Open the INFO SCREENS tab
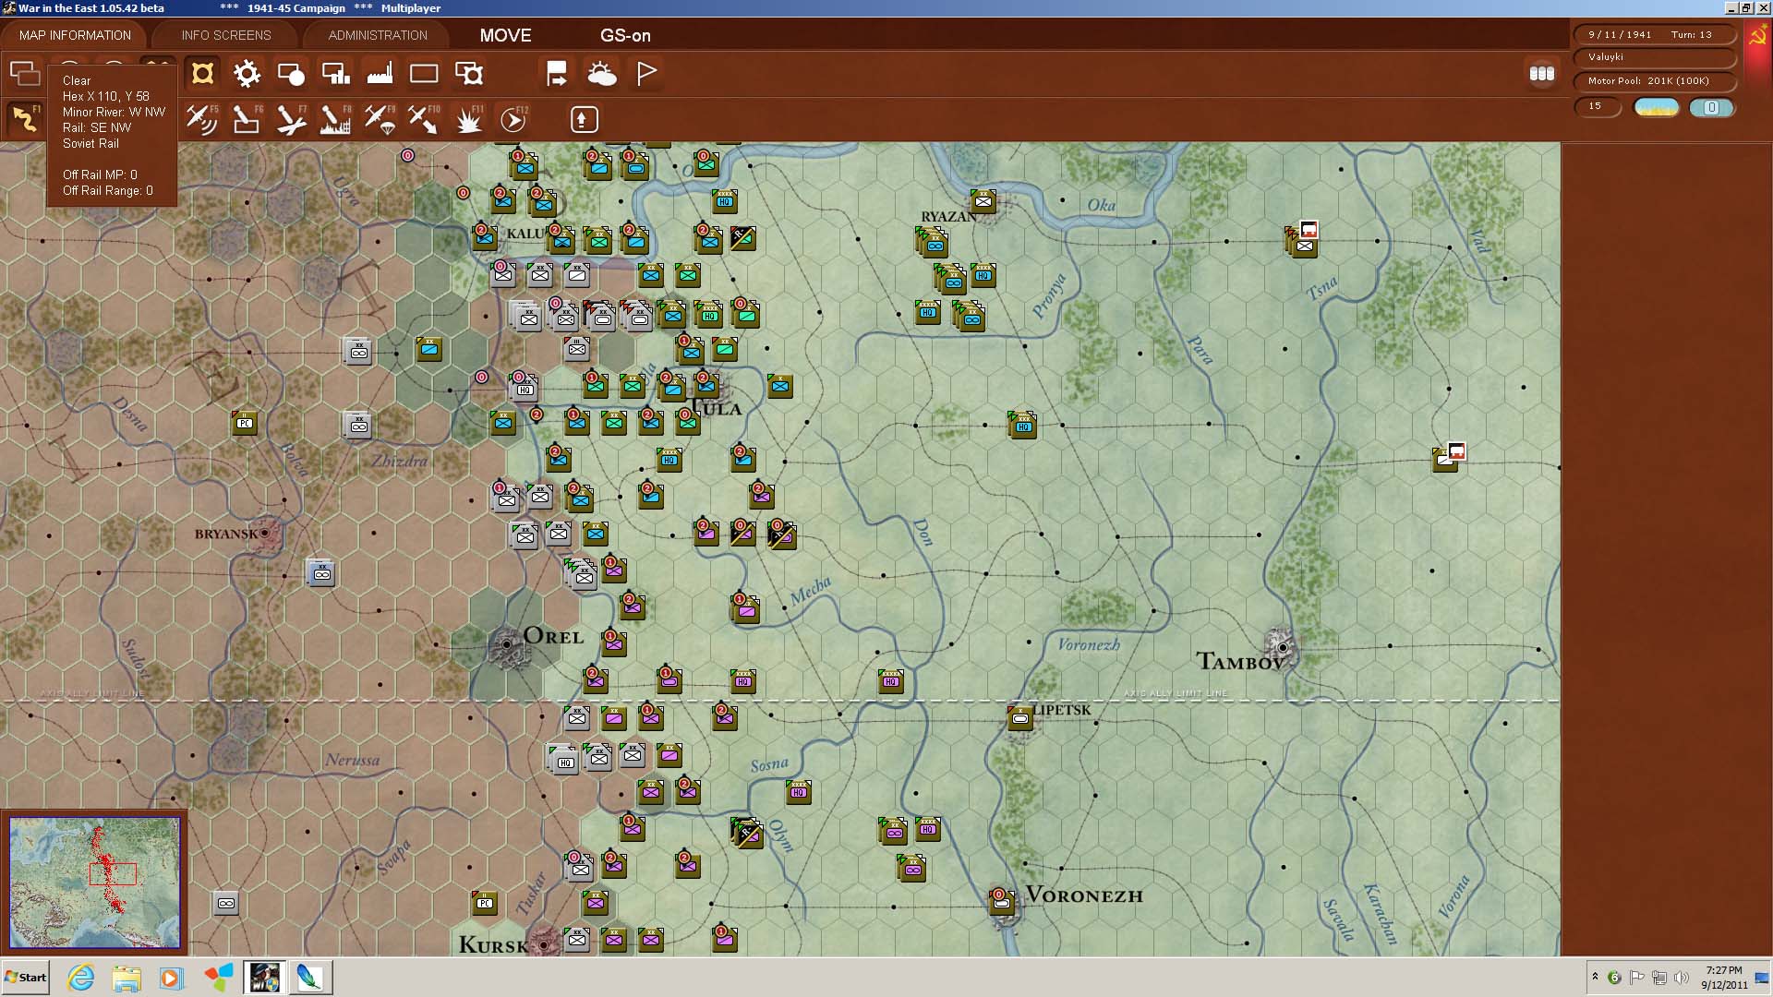1773x997 pixels. 226,35
